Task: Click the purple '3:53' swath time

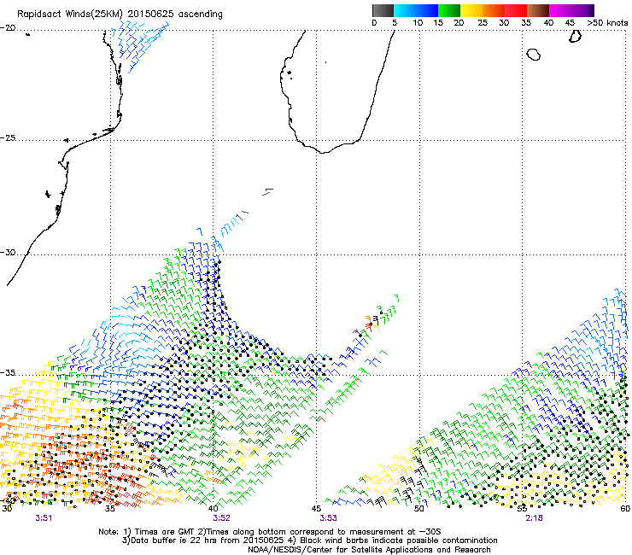Action: (x=329, y=518)
